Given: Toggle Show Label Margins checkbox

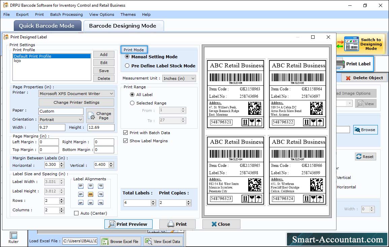Looking at the screenshot, I should tap(126, 141).
